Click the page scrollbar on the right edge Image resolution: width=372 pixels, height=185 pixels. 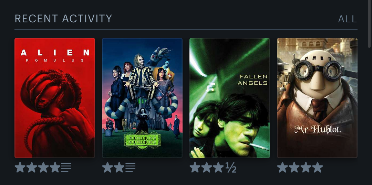tap(369, 24)
